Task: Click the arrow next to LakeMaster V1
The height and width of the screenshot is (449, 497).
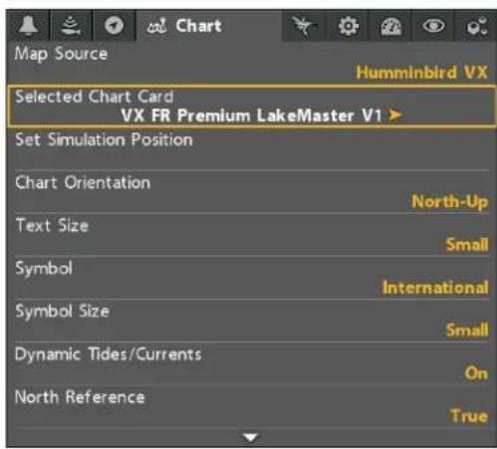Action: pos(394,115)
